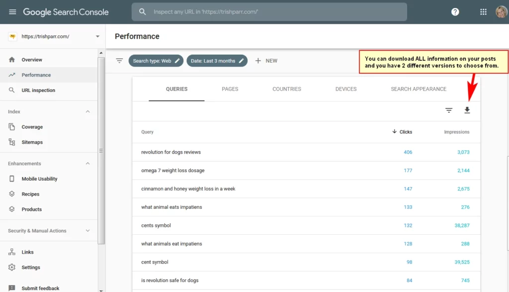Edit Search type with pencil icon
This screenshot has height=292, width=509.
click(x=177, y=61)
